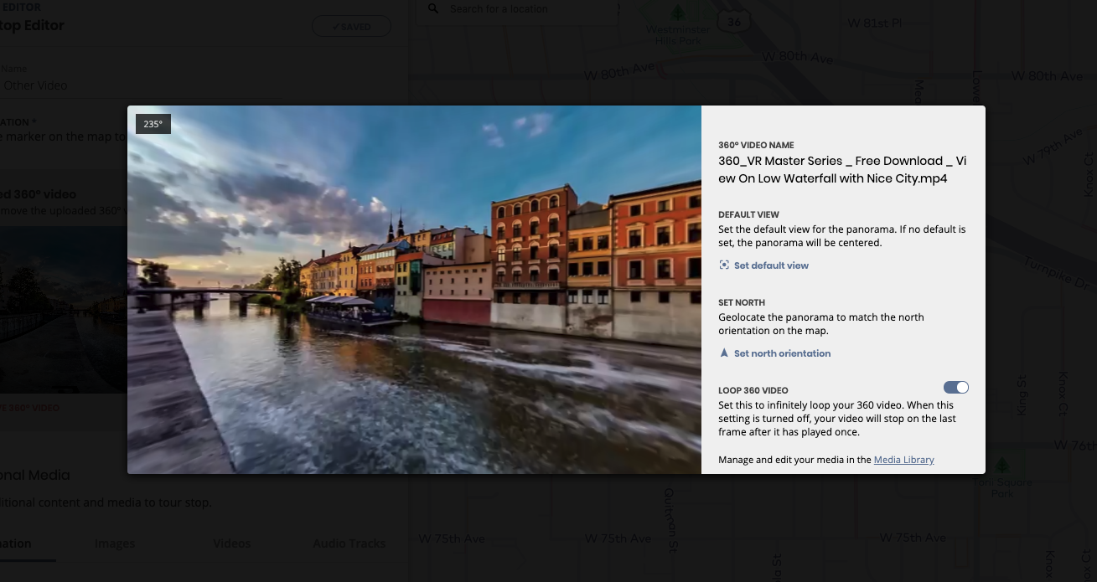Switch to the Audio Tracks tab
Image resolution: width=1097 pixels, height=582 pixels.
(x=349, y=543)
